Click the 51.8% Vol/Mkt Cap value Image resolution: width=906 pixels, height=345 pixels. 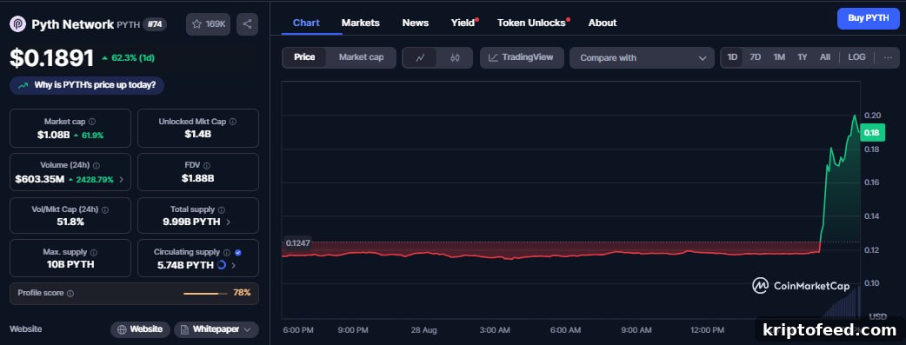point(70,222)
